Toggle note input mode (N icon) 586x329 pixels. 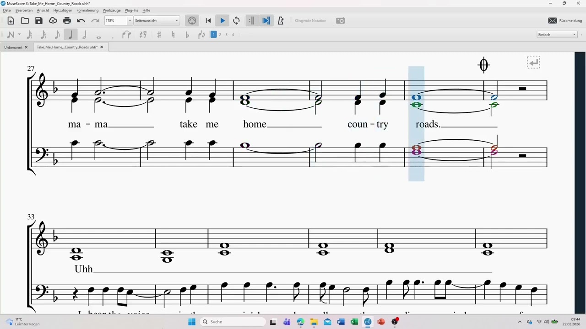pyautogui.click(x=11, y=35)
